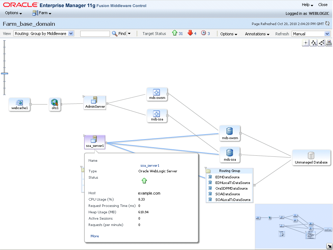Click the Routing Group header label

point(229,171)
